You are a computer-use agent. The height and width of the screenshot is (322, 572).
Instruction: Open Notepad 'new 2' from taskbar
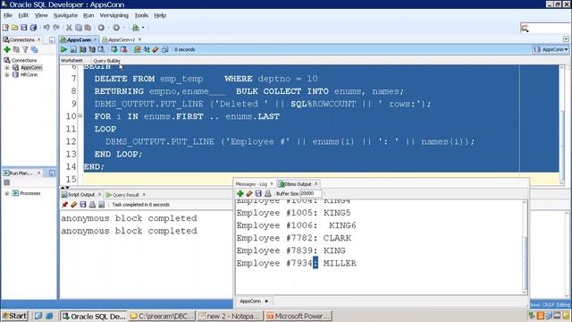(x=231, y=316)
